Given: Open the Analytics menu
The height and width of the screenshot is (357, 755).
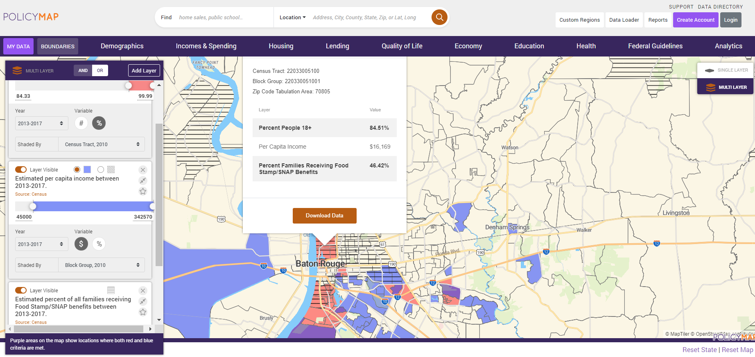Looking at the screenshot, I should tap(728, 46).
